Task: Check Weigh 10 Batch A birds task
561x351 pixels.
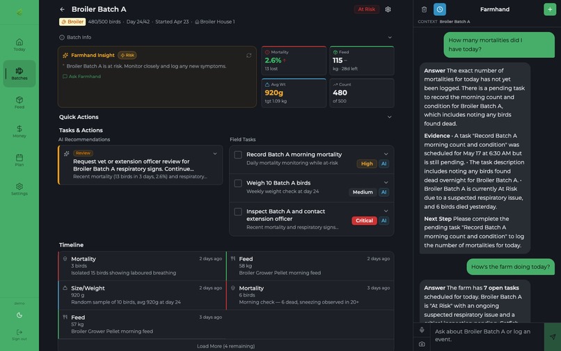Action: point(238,183)
